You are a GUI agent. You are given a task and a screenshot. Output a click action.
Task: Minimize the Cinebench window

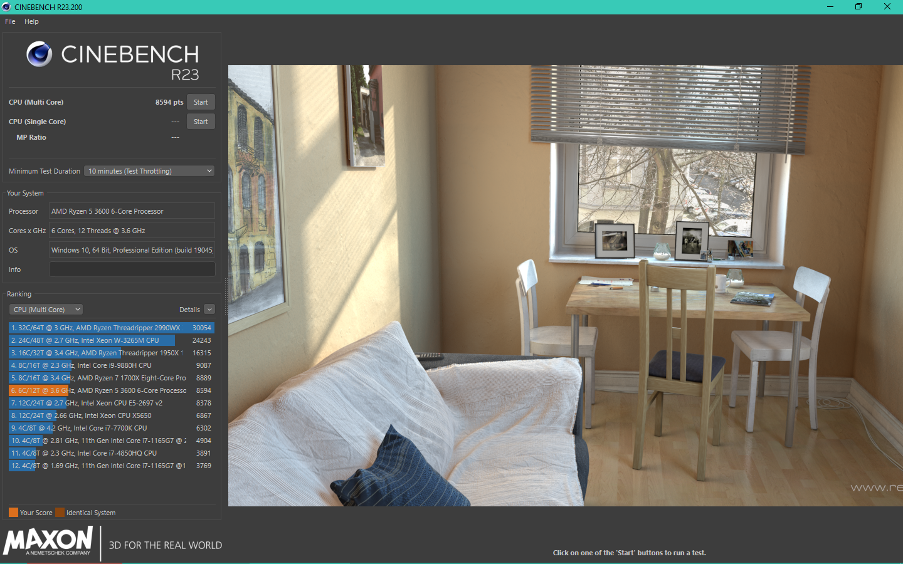(830, 7)
